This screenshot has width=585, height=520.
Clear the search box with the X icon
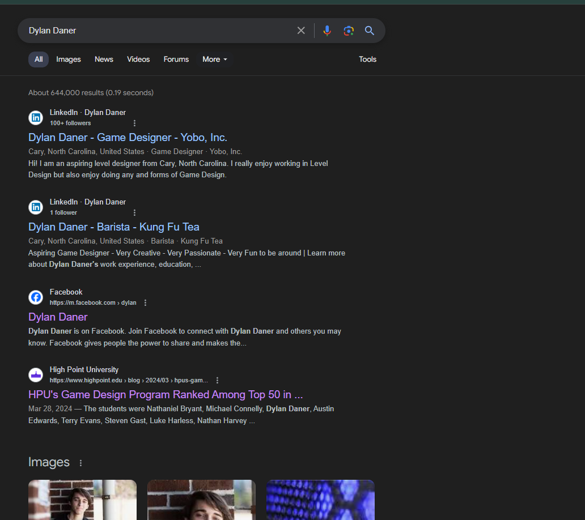[301, 31]
